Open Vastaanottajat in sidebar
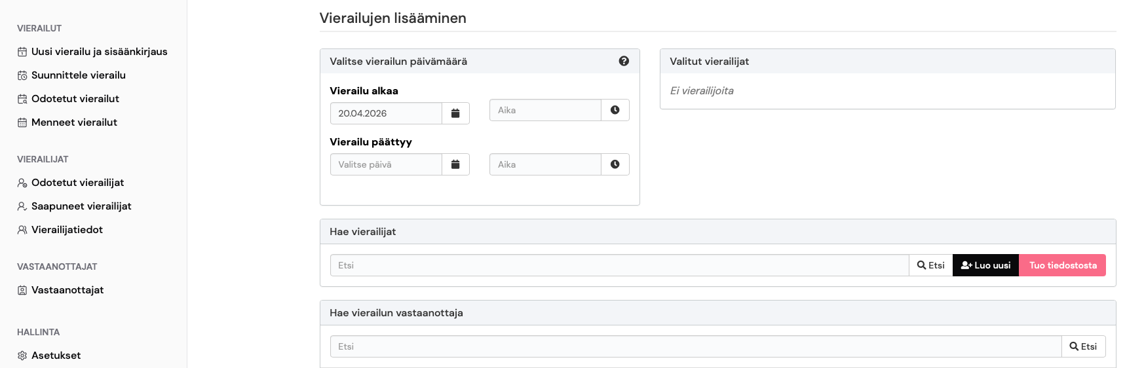Viewport: 1125px width, 368px height. pos(67,290)
